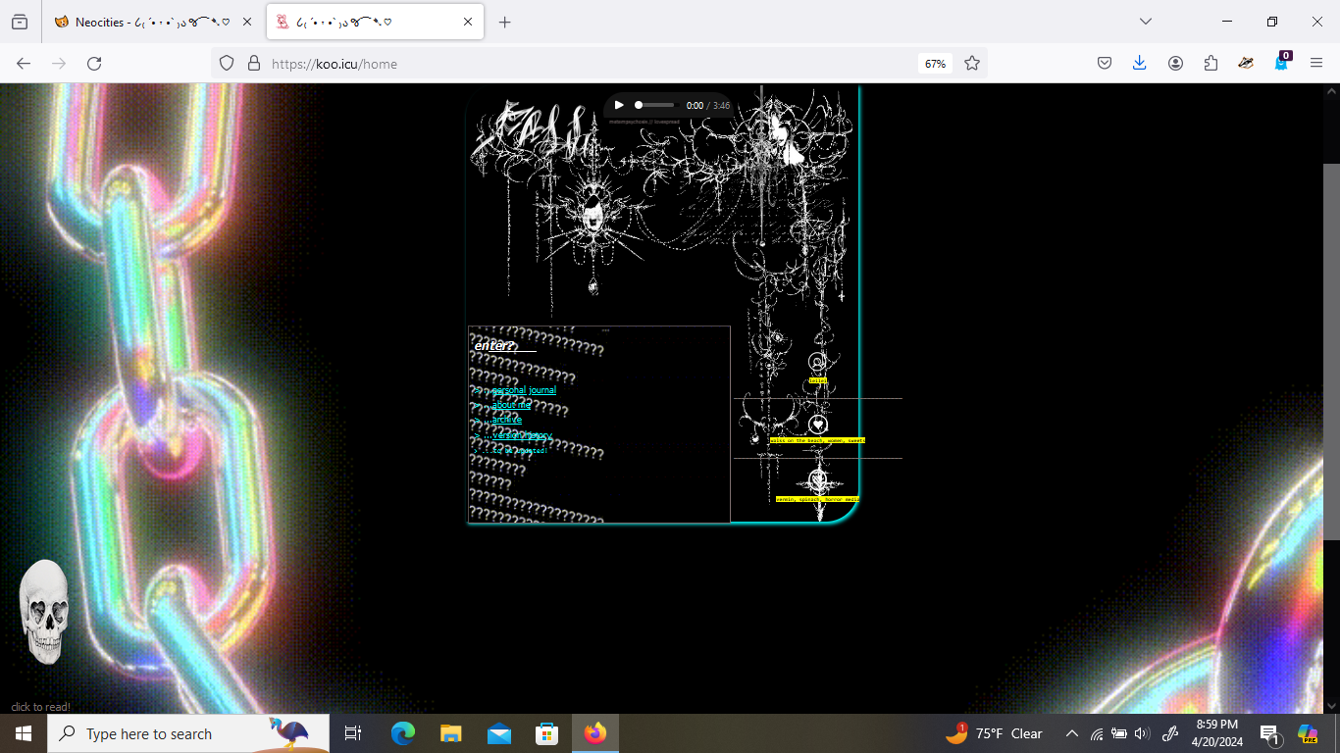Open the Ghostery extension icon
Viewport: 1340px width, 753px height.
click(x=1281, y=63)
